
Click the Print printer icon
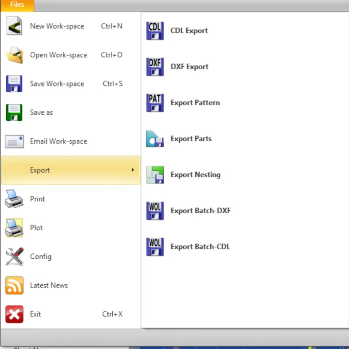click(x=14, y=199)
